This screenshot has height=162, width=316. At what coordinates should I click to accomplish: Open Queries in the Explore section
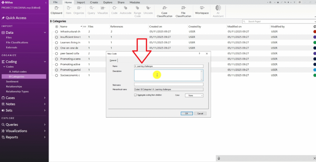click(x=12, y=124)
